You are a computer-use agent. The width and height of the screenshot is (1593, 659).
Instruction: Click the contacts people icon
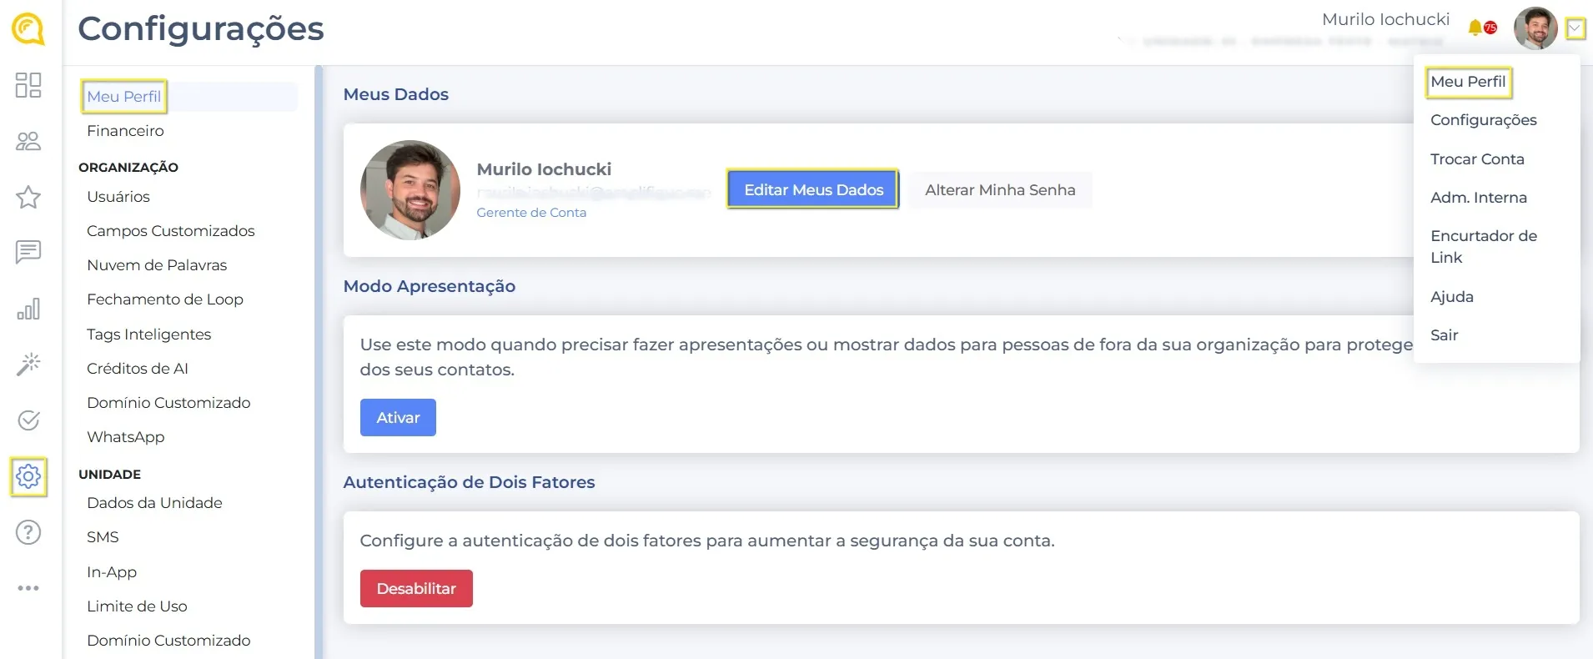point(28,141)
